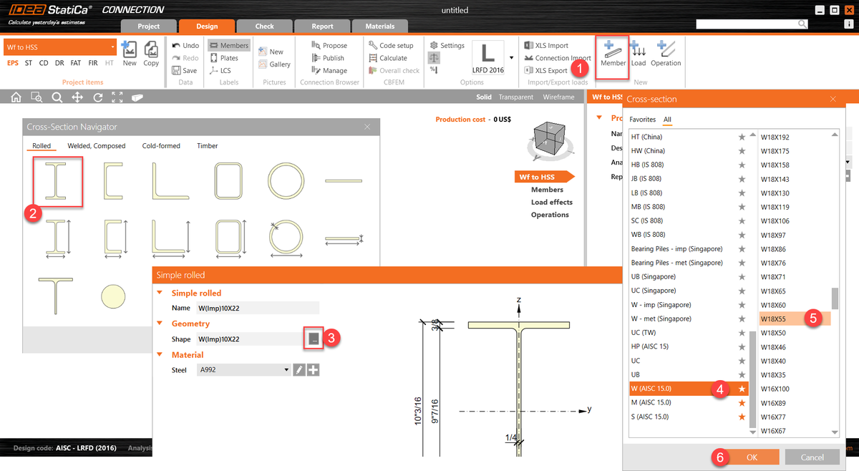Click the shape picker button next to W(Imp)10X22
The image size is (859, 471).
pos(314,338)
